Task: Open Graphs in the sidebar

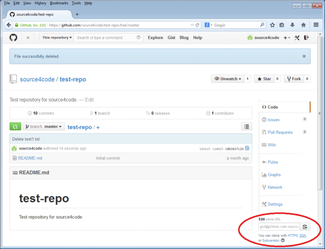Action: click(274, 175)
